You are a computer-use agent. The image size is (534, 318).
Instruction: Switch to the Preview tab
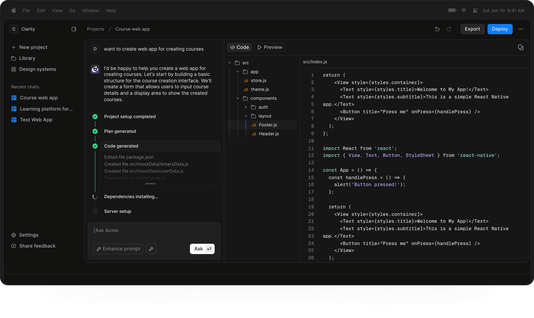point(270,47)
